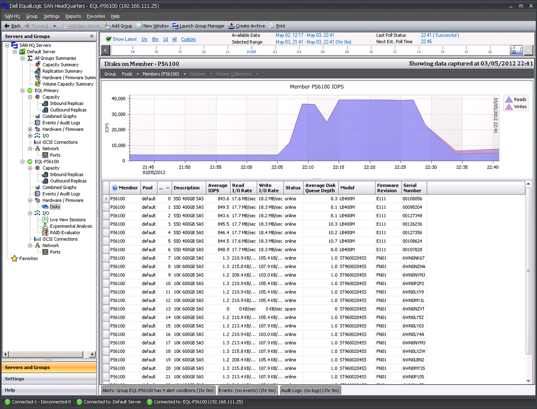This screenshot has width=537, height=409.
Task: Collapse the All Groups Summaries node
Action: (23, 58)
